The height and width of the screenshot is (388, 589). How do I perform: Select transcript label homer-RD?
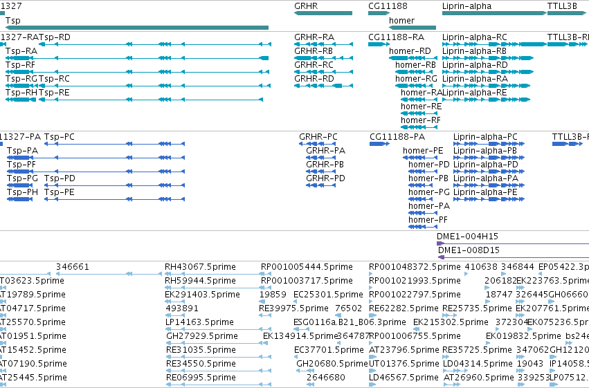click(410, 51)
